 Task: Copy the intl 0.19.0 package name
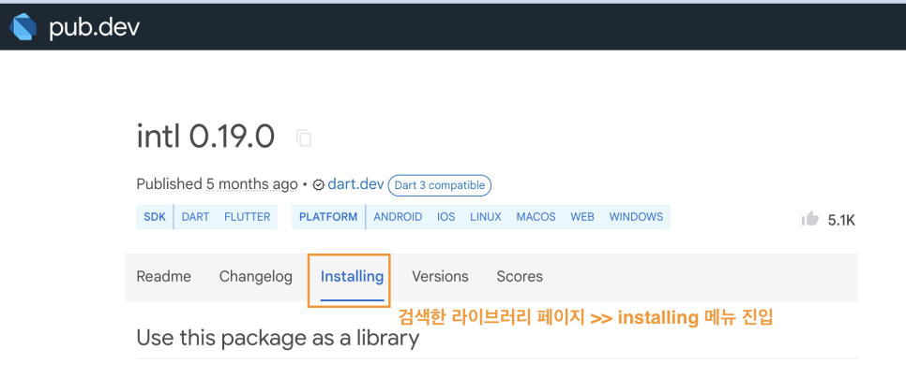tap(304, 138)
